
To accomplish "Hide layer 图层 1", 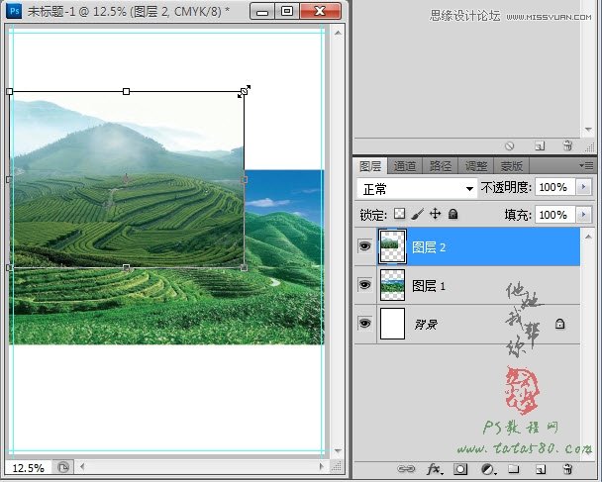I will [x=364, y=284].
